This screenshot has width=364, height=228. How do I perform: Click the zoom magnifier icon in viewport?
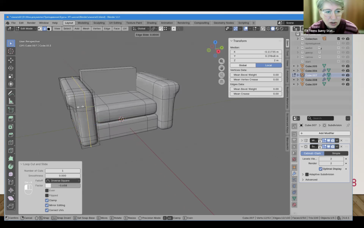coord(222,61)
